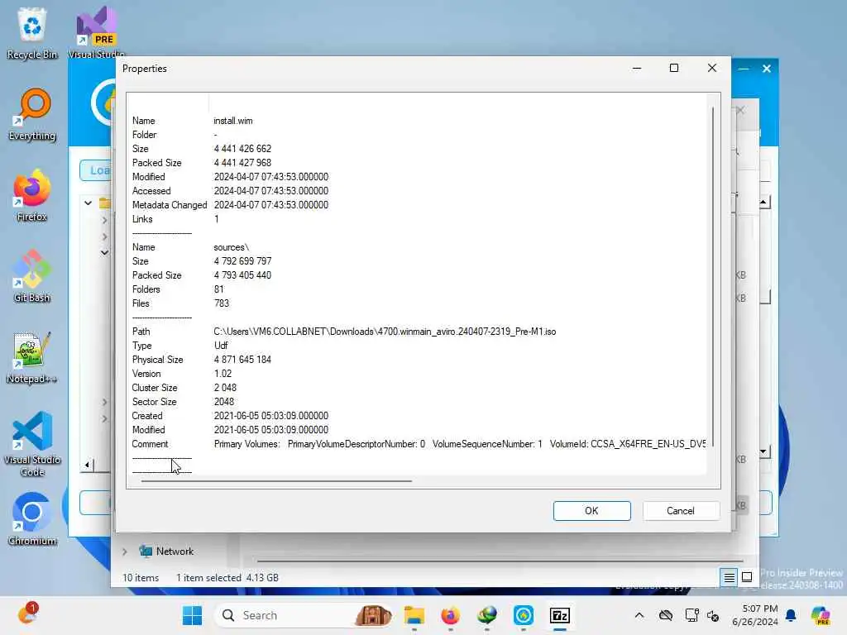Screen dimensions: 847x635
Task: Click the Properties vertical scrollbar
Action: point(712,276)
